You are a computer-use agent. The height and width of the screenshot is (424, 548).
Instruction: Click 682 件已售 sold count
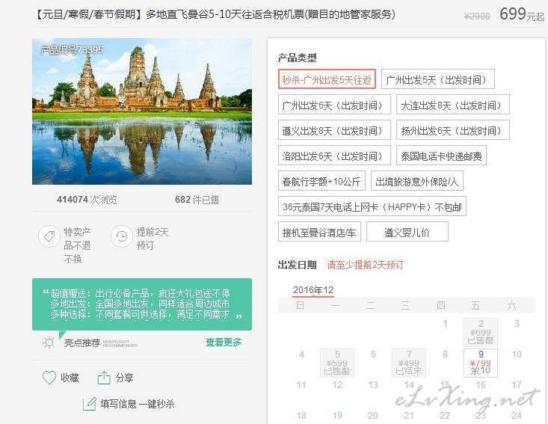point(197,200)
